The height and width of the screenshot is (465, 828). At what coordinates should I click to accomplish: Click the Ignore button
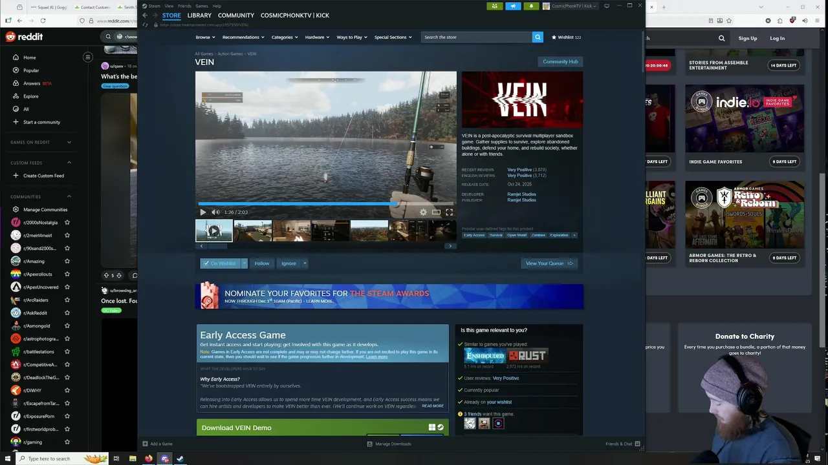point(289,263)
